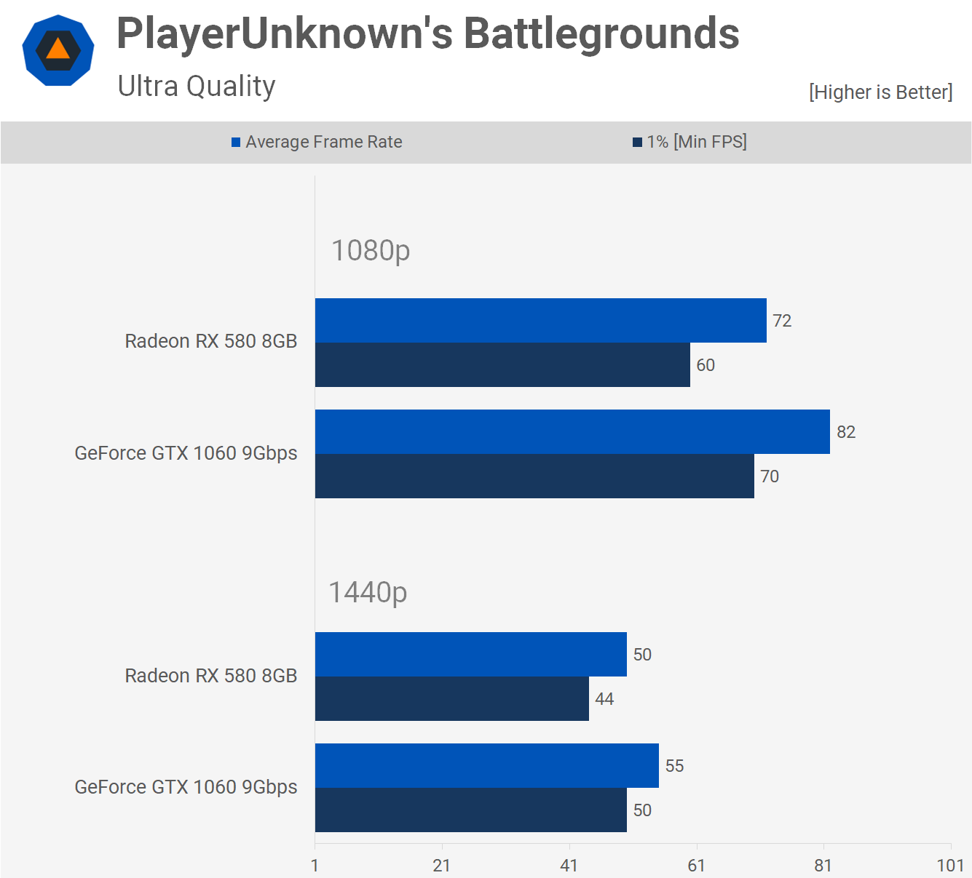The image size is (972, 878).
Task: Click the 1080p GeForce GTX 1060 average bar (82)
Action: click(x=572, y=431)
